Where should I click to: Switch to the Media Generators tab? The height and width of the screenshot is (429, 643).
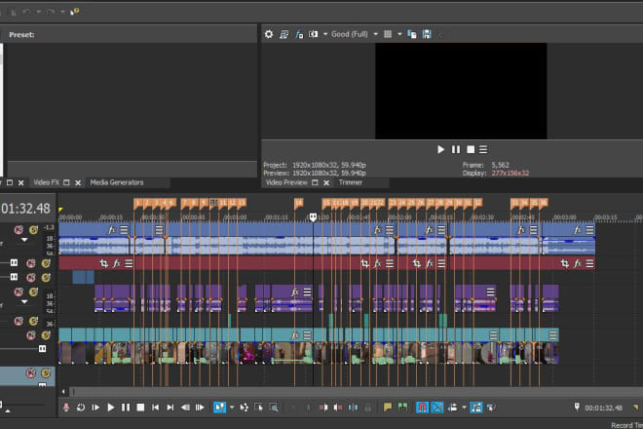click(117, 182)
